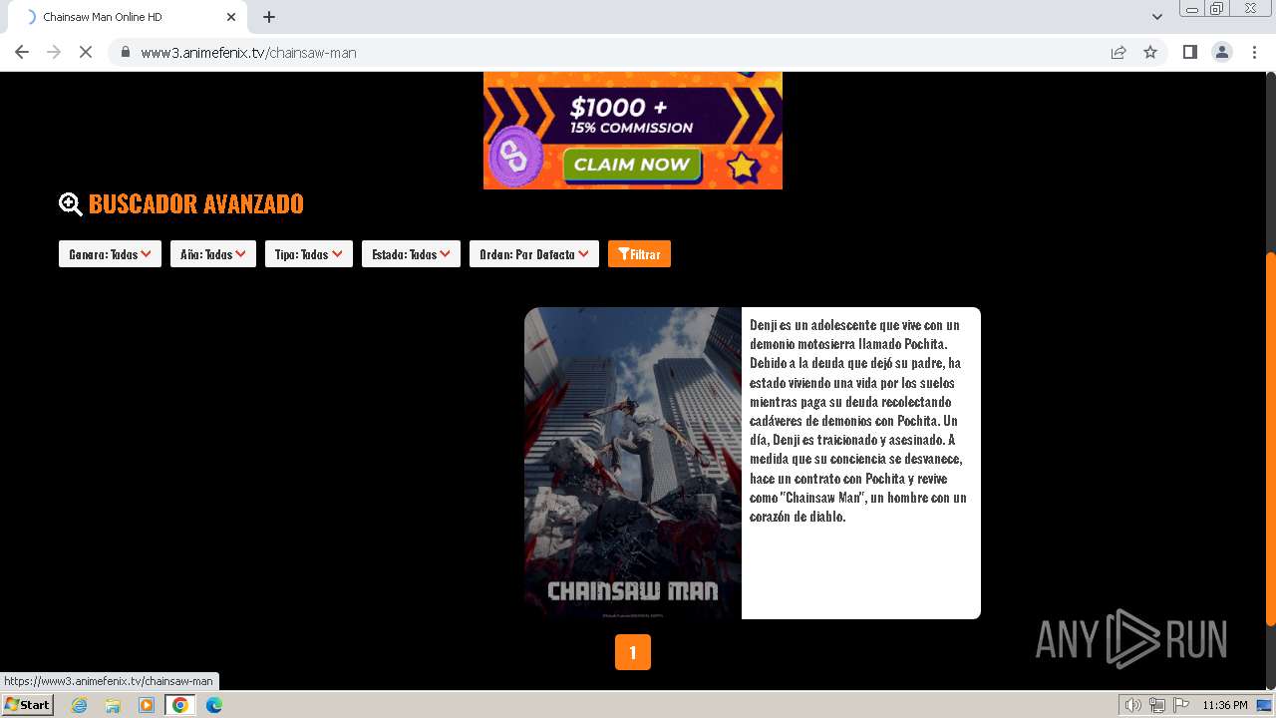Image resolution: width=1276 pixels, height=718 pixels.
Task: Click the Chainsaw Man synopsis text
Action: (x=858, y=421)
